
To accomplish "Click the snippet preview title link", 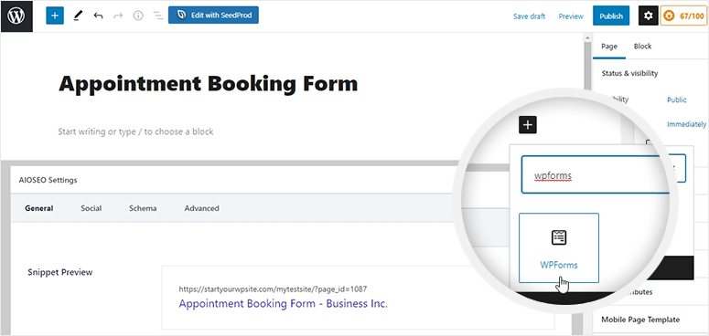I will [283, 303].
